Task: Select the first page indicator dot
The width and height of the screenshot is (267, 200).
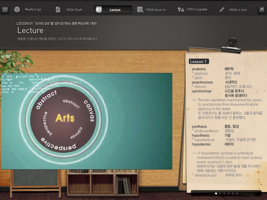Action: [x=216, y=193]
